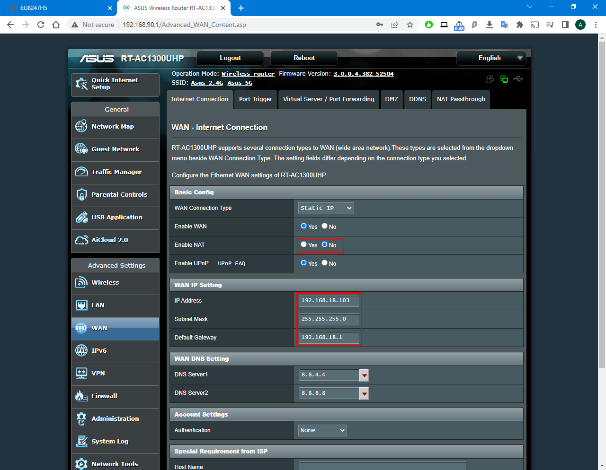Click the USB status icon in header
Viewport: 606px width, 470px height.
pos(518,79)
